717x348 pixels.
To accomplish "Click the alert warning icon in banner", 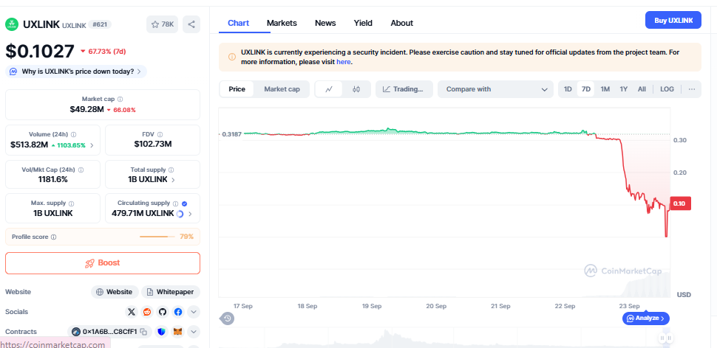I will tap(232, 57).
